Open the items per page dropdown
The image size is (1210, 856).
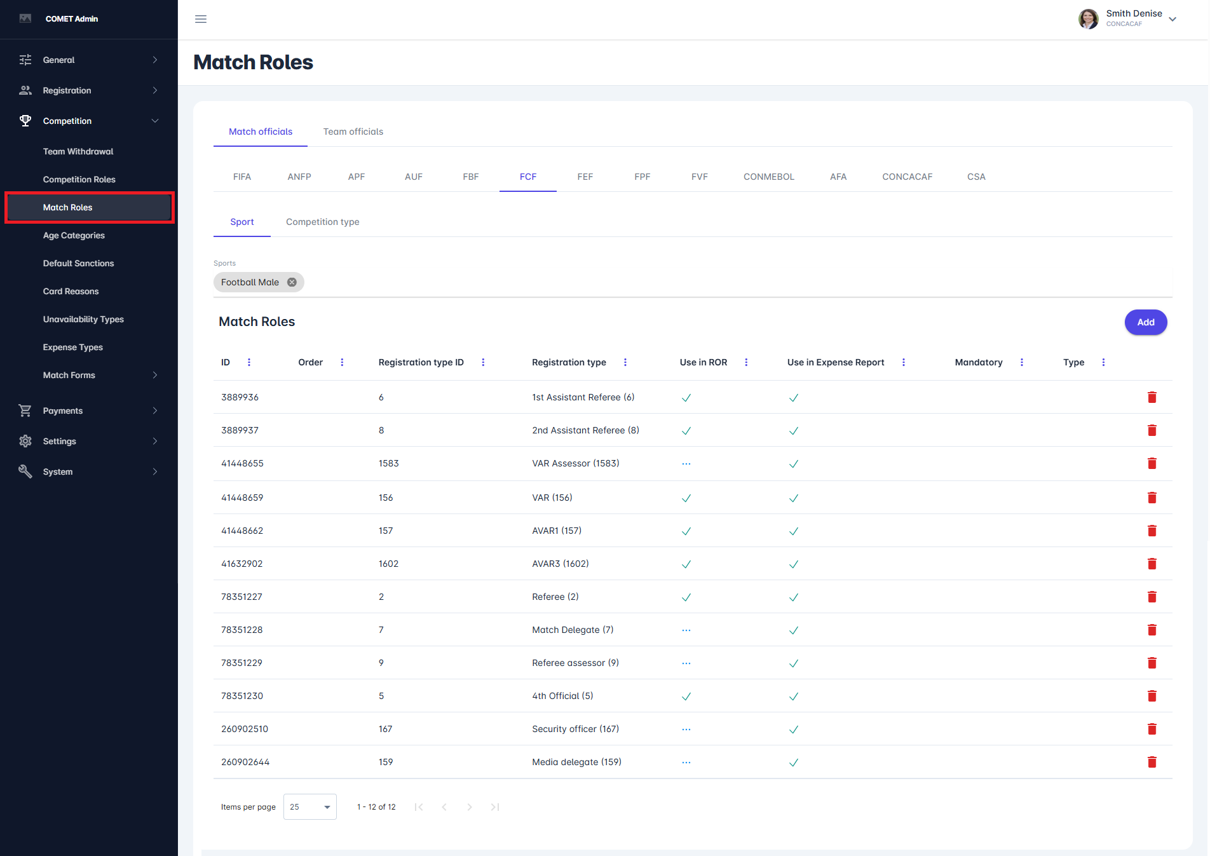pos(310,807)
